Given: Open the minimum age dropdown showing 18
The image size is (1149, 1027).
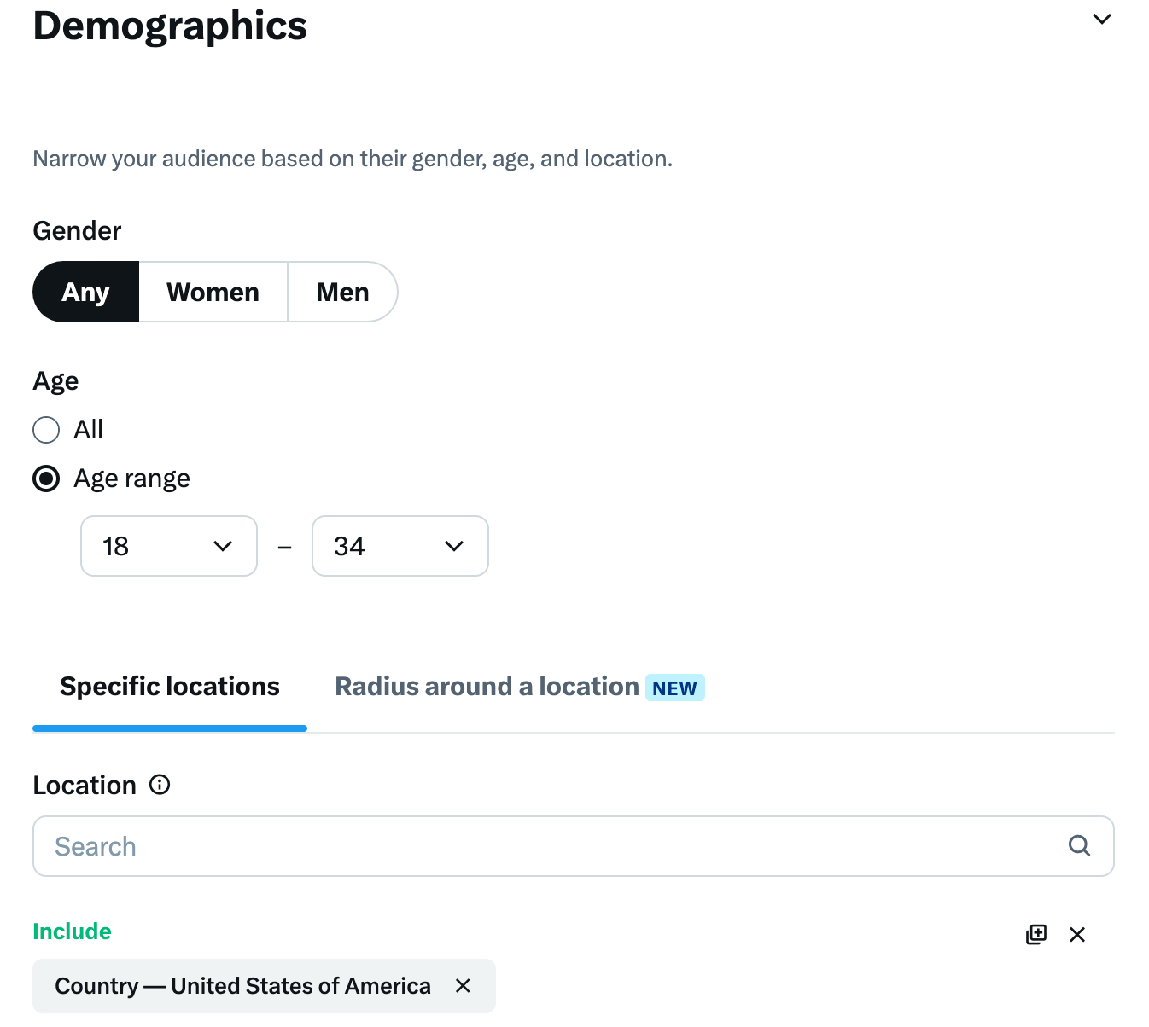Looking at the screenshot, I should pos(168,546).
